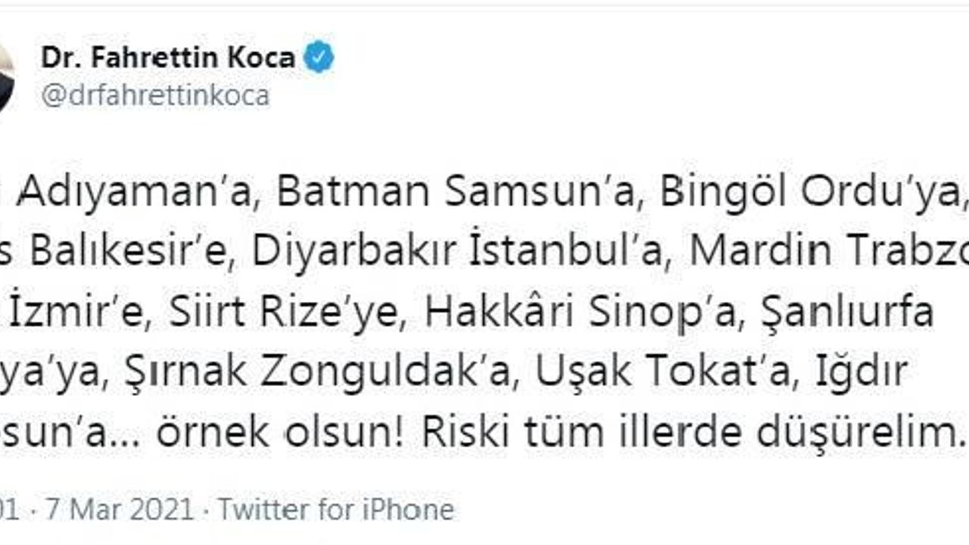Click the blue verified badge
Image resolution: width=969 pixels, height=545 pixels.
[x=319, y=58]
